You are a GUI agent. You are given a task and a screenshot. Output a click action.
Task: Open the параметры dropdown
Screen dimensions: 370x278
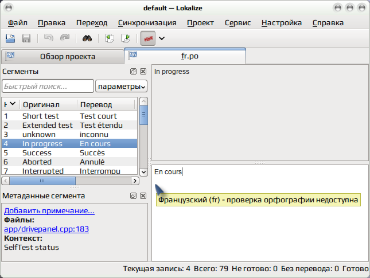click(x=121, y=87)
